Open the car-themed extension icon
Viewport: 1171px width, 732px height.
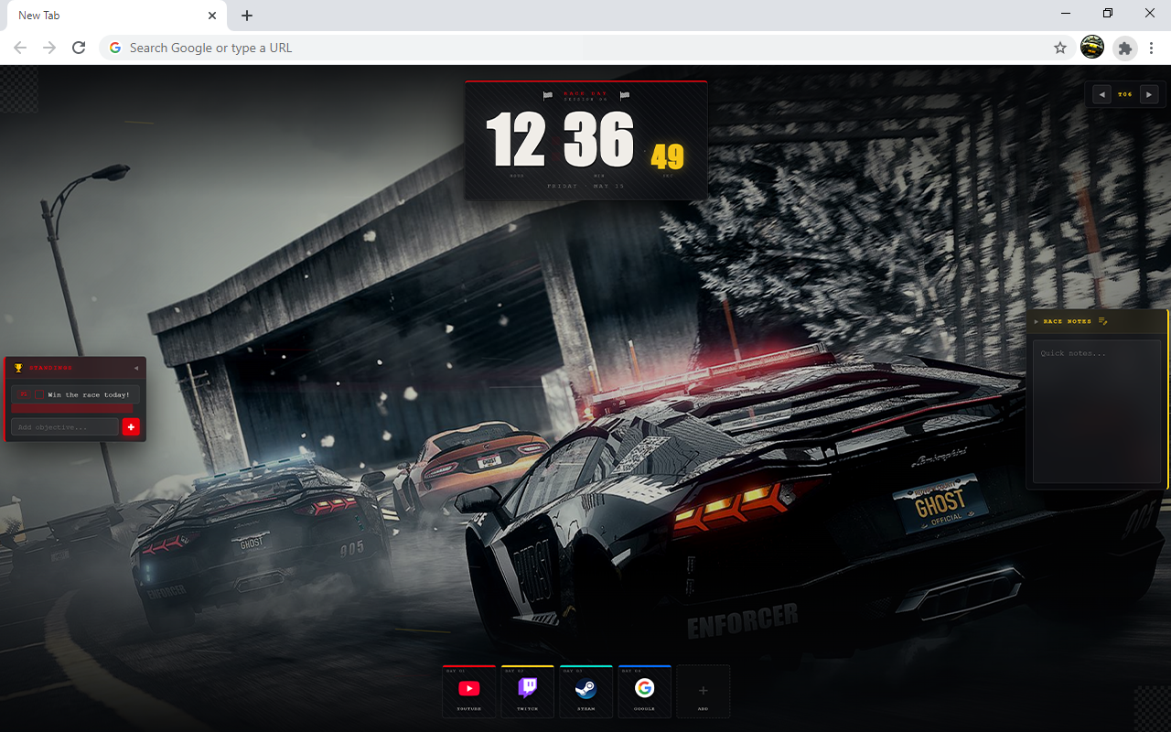tap(1092, 48)
